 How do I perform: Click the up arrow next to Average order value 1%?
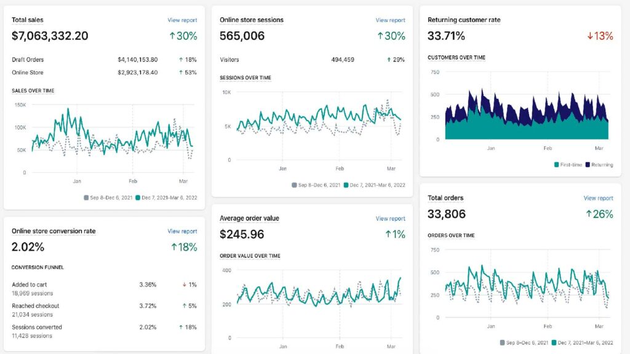pyautogui.click(x=388, y=234)
